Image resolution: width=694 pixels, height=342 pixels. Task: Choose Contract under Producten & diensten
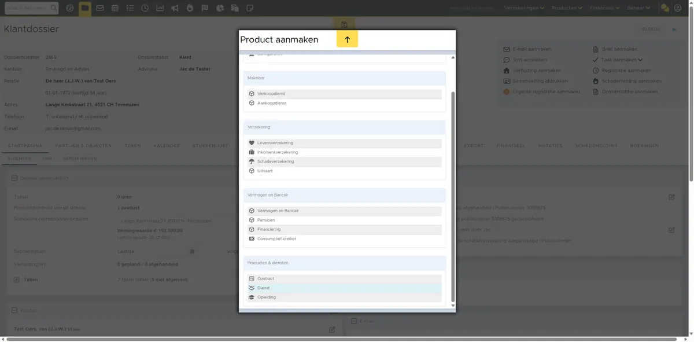(x=345, y=278)
